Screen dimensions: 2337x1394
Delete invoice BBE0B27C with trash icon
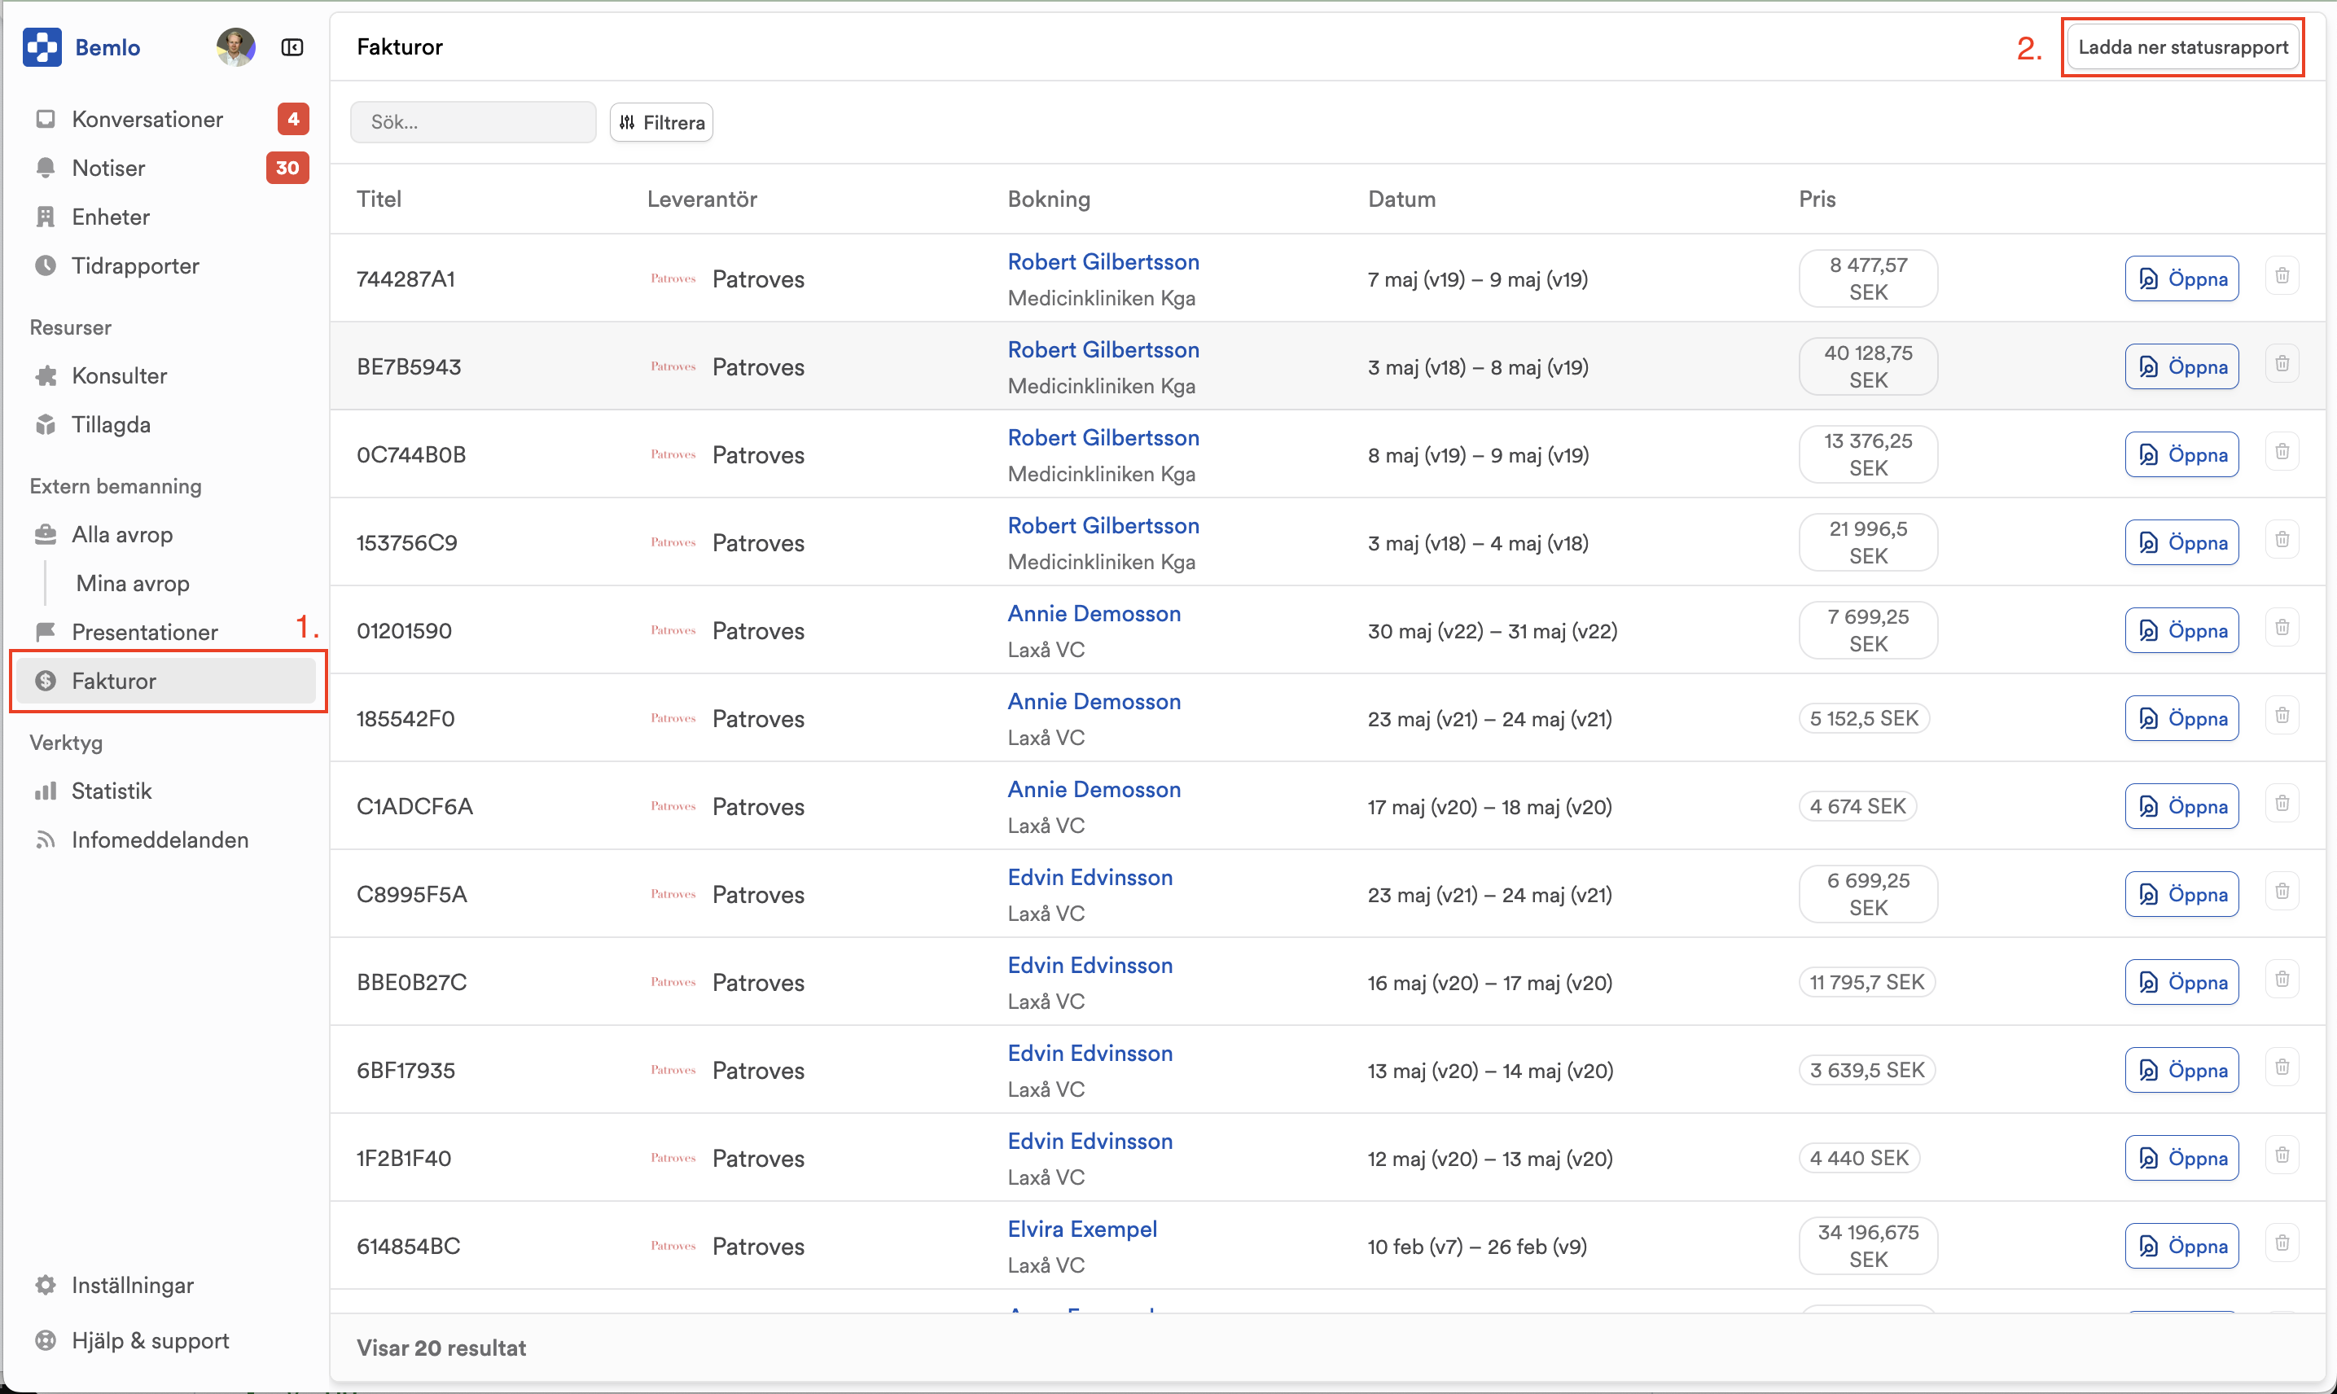pos(2282,980)
